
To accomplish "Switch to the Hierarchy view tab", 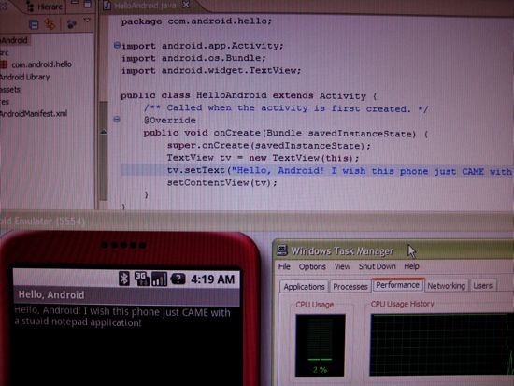I will (x=45, y=7).
